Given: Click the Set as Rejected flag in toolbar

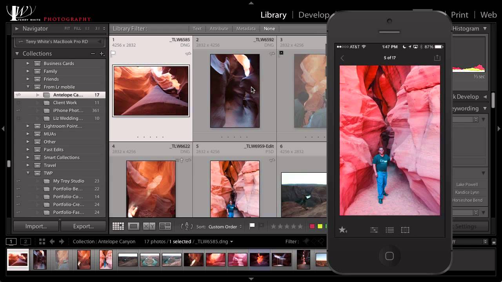Looking at the screenshot, I should coord(262,226).
